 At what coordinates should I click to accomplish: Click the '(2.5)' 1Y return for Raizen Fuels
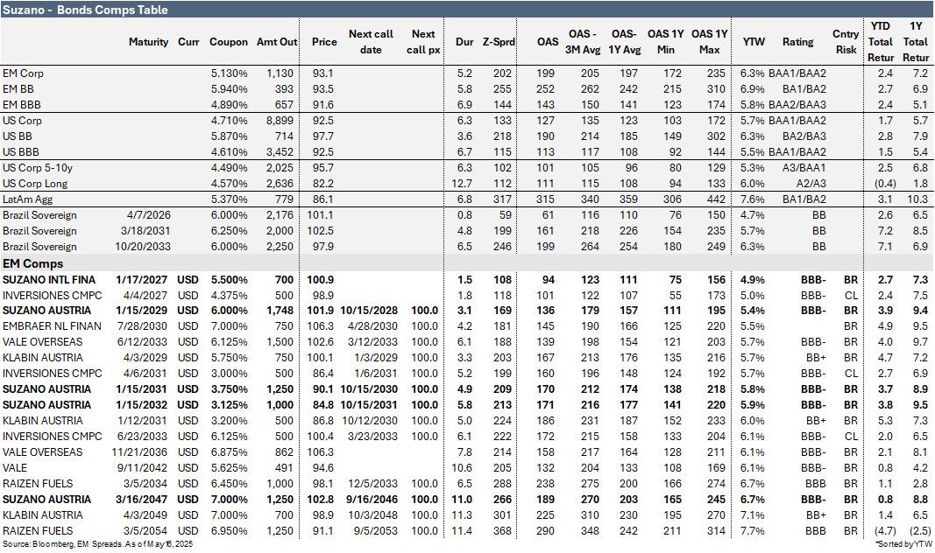pos(920,531)
